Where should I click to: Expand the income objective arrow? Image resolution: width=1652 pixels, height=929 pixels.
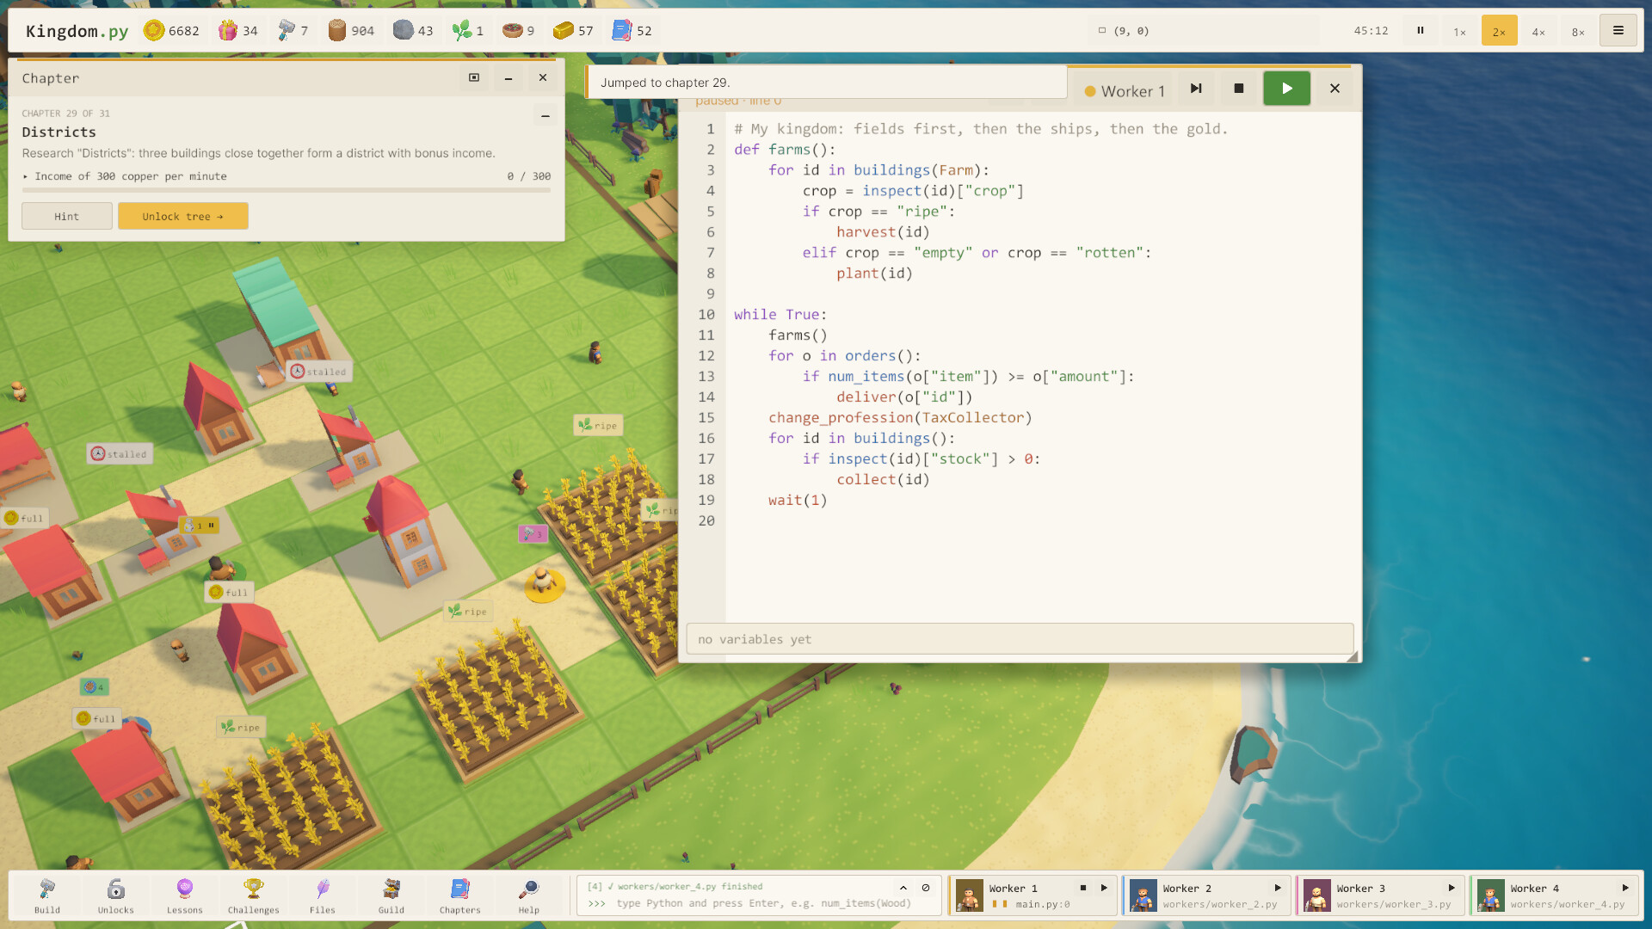(x=26, y=176)
